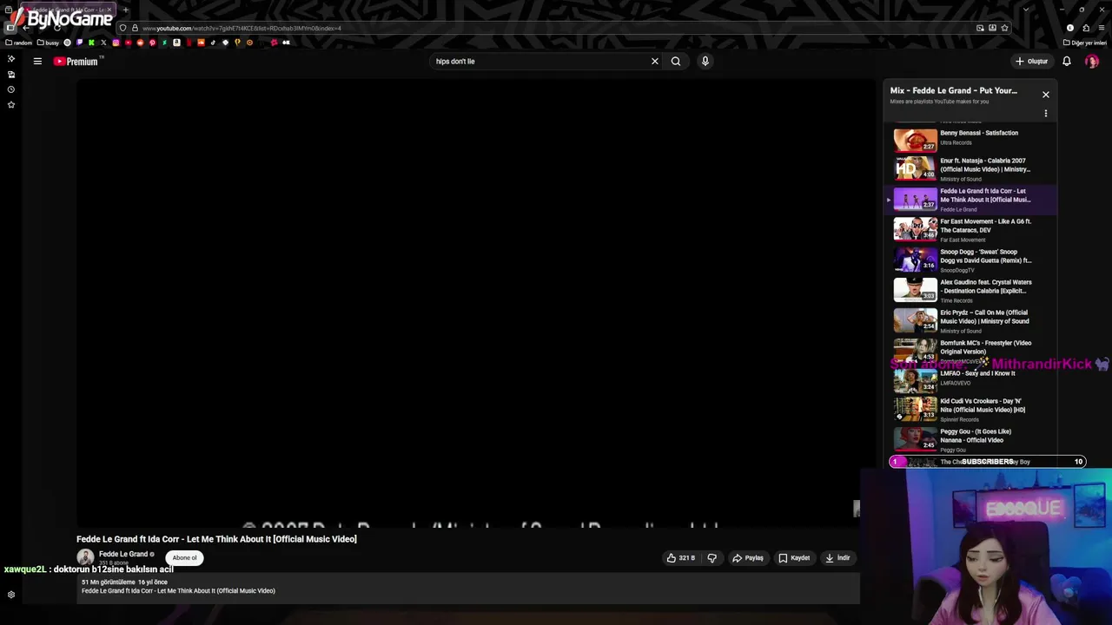Open the site info lock icon
Viewport: 1112px width, 625px height.
135,28
